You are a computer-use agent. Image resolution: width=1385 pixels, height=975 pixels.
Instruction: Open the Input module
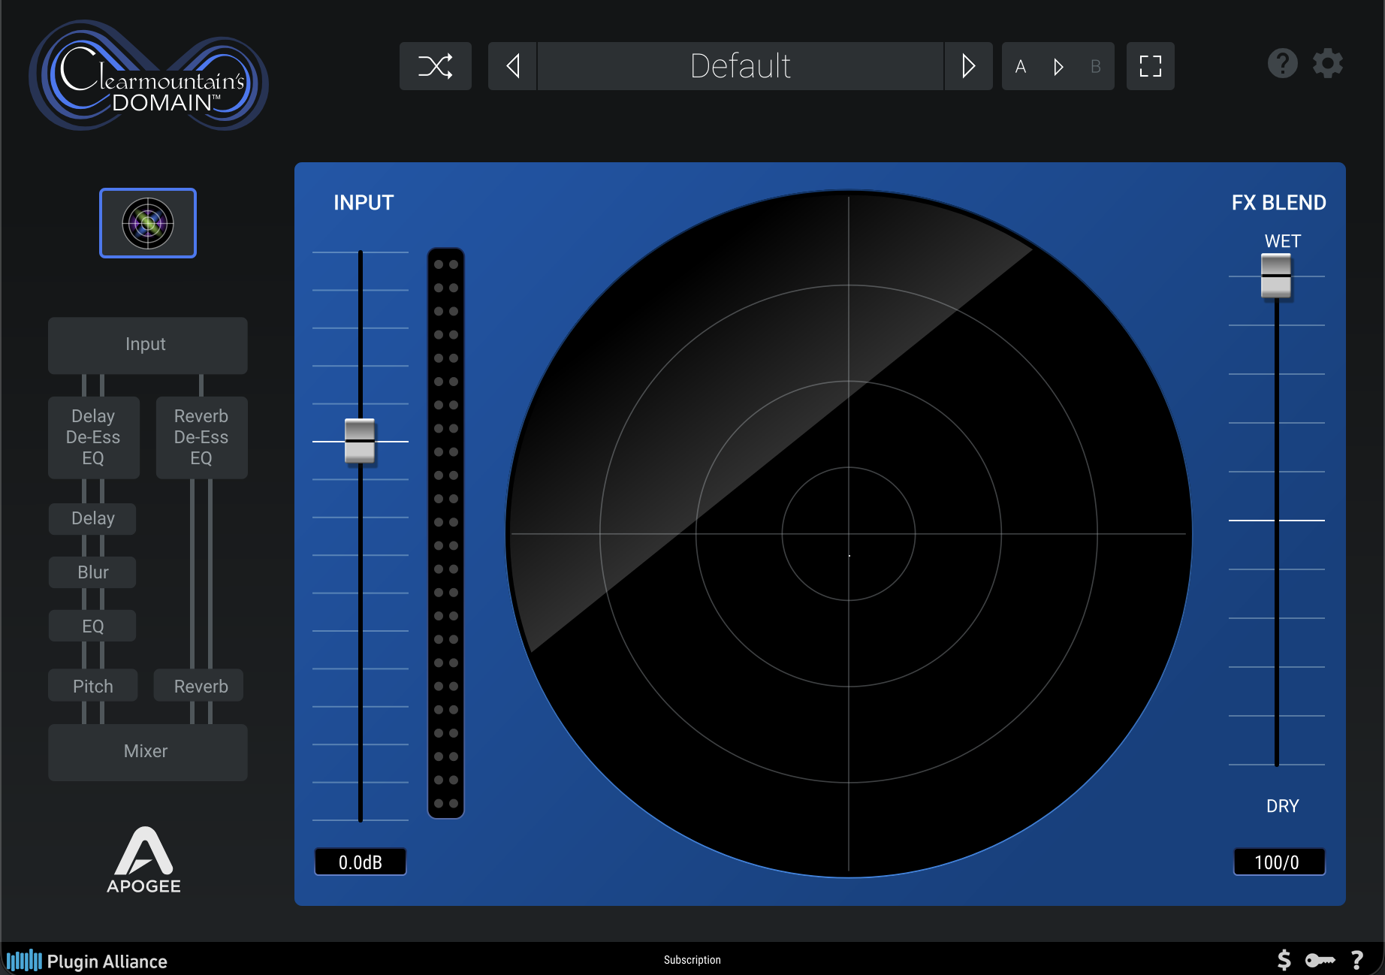pos(148,346)
